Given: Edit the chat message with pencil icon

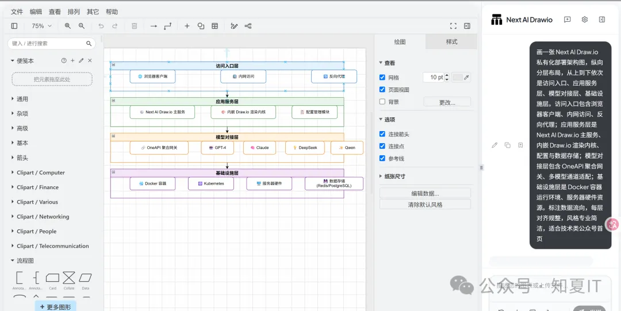Looking at the screenshot, I should (x=494, y=145).
